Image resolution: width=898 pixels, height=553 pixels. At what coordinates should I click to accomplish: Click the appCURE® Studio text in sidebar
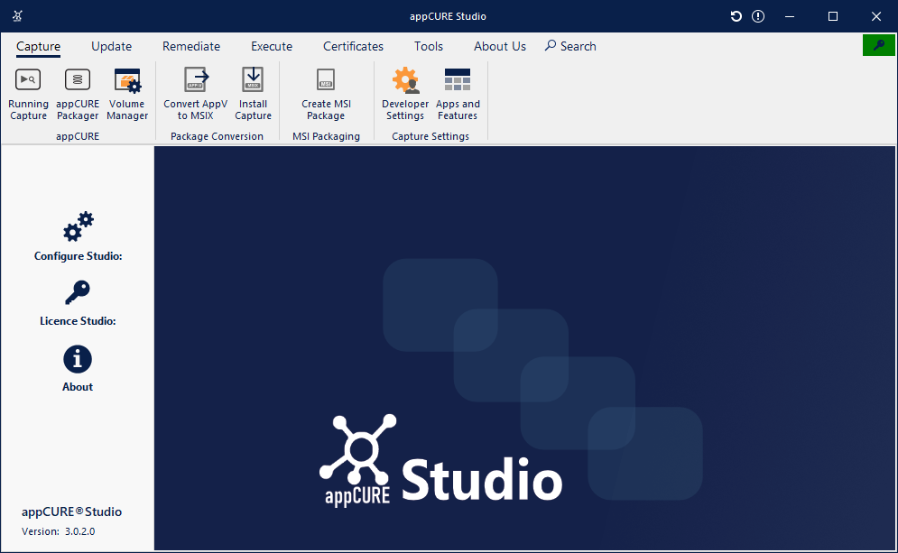tap(71, 512)
